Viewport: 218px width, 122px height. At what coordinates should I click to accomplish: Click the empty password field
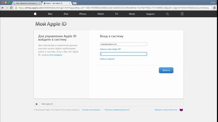click(x=123, y=54)
